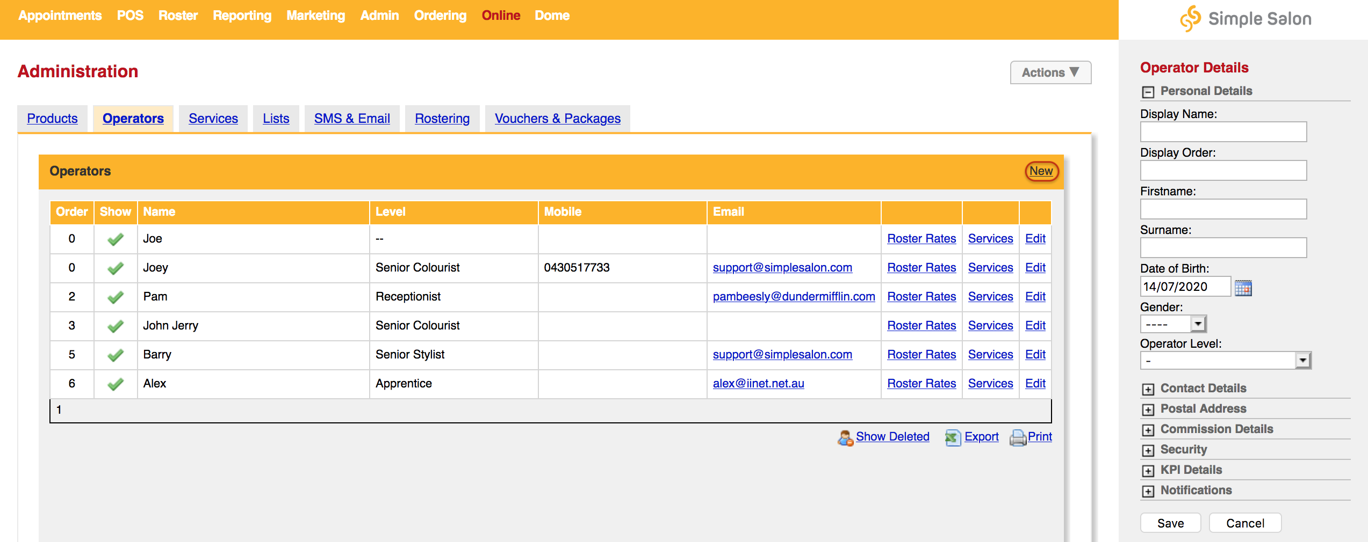Screen dimensions: 1368x542
Task: Toggle the Show checkmark for Joe
Action: click(115, 239)
